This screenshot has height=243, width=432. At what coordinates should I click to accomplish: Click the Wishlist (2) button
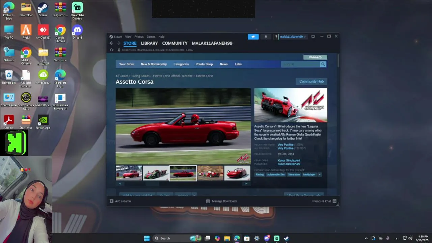[315, 57]
